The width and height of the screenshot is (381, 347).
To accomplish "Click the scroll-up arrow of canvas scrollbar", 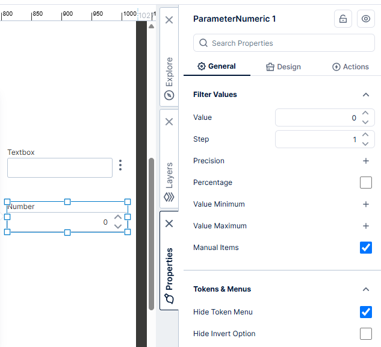I will pos(152,27).
